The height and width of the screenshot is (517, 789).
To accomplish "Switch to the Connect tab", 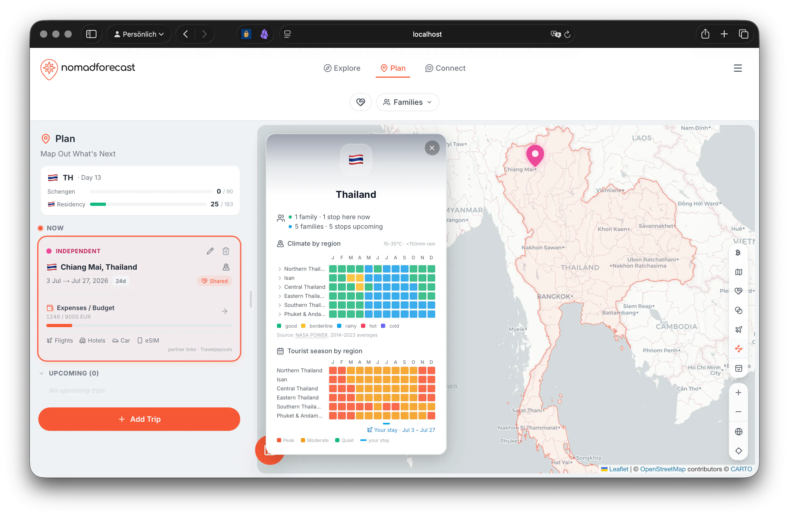I will pyautogui.click(x=445, y=68).
